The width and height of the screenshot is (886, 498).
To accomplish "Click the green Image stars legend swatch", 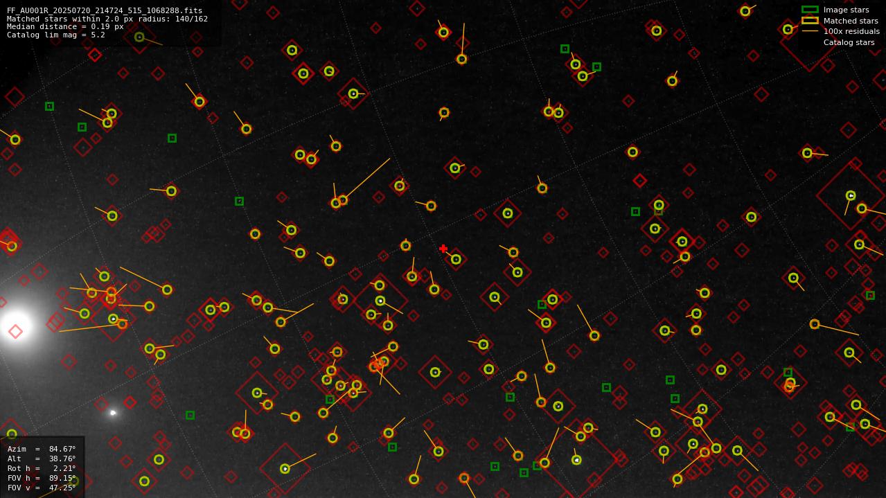I will pyautogui.click(x=810, y=10).
